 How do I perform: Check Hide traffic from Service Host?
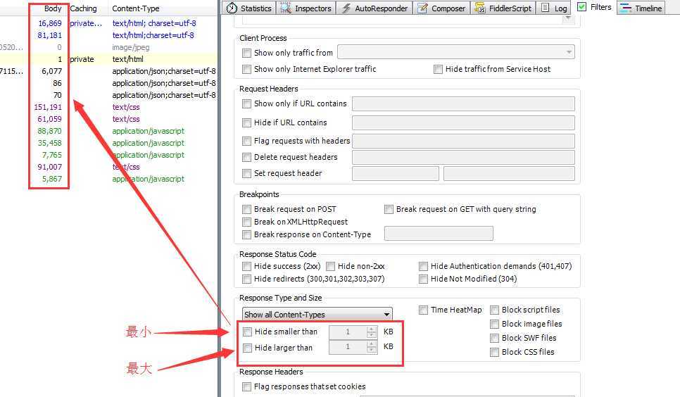coord(438,69)
